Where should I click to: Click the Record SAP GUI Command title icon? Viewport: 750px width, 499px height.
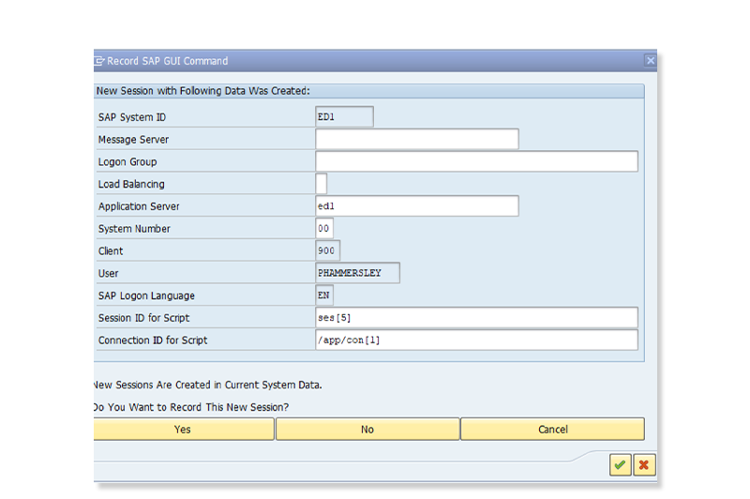click(99, 61)
